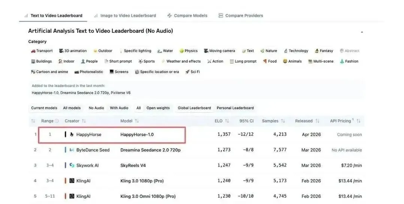The width and height of the screenshot is (404, 204).
Task: Select the All weights filter
Action: point(139,108)
